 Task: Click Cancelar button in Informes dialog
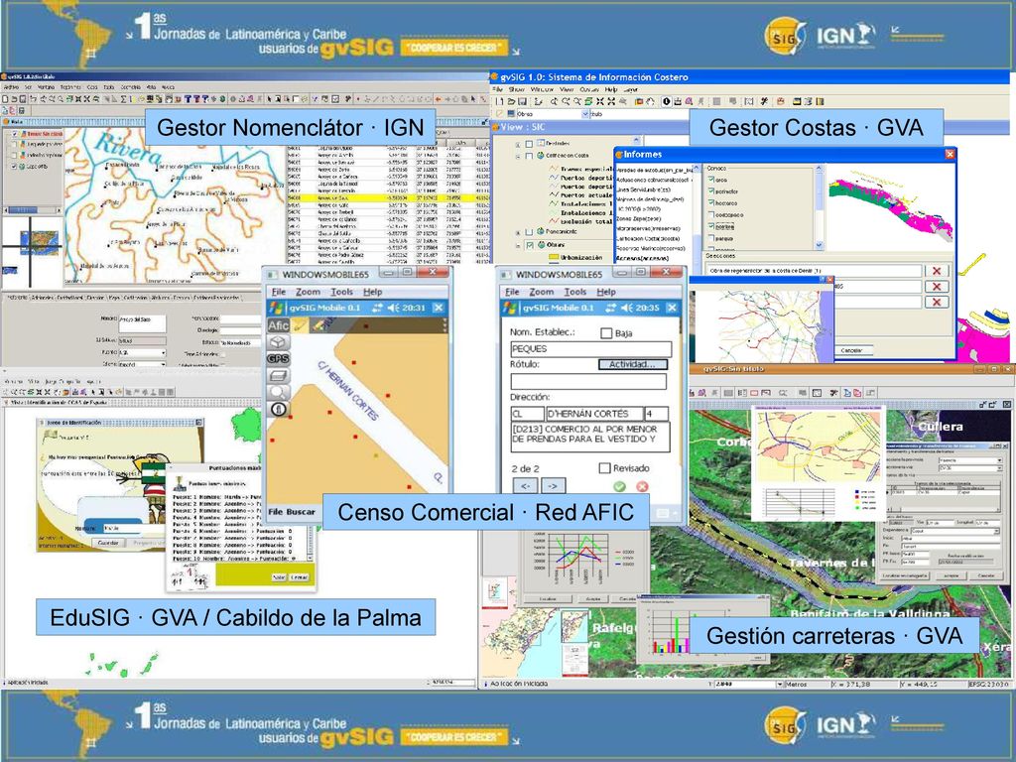point(852,350)
